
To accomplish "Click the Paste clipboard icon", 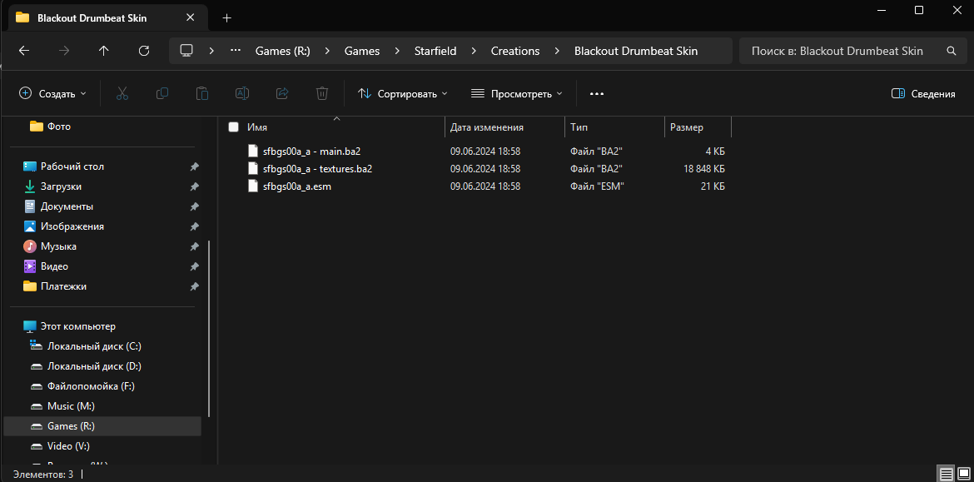I will (x=202, y=94).
